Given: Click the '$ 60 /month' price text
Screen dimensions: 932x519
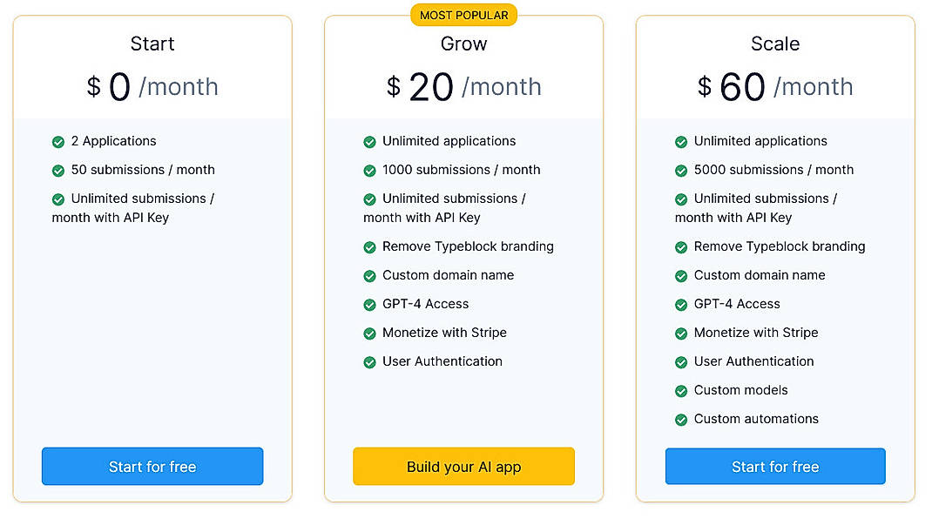Looking at the screenshot, I should click(775, 87).
